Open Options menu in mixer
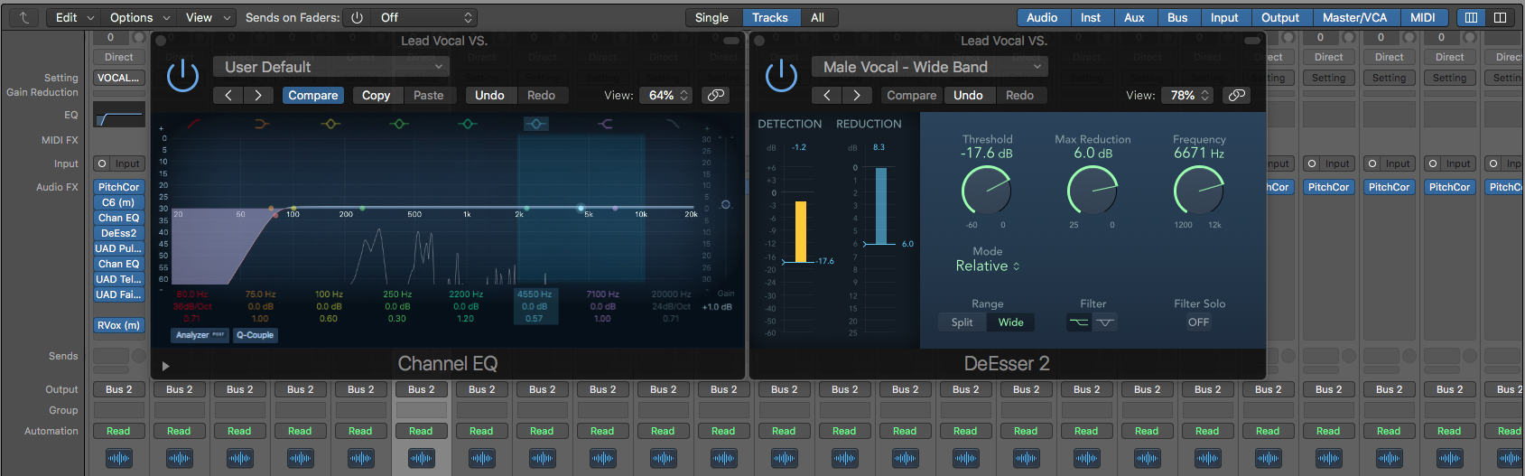1525x476 pixels. [x=140, y=17]
